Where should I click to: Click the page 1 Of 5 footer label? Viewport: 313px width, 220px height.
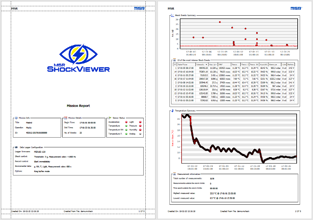click(142, 211)
